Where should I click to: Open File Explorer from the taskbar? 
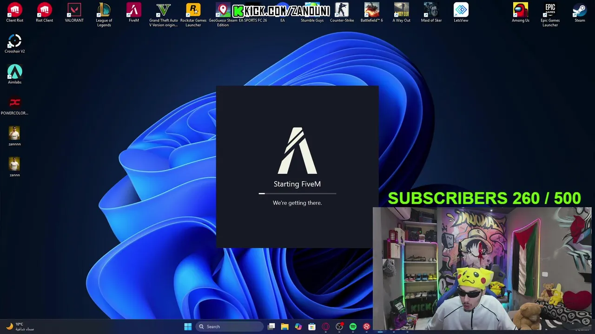click(x=284, y=327)
